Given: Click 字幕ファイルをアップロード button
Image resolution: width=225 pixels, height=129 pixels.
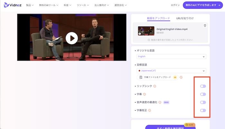Looking at the screenshot, I should (x=157, y=77).
